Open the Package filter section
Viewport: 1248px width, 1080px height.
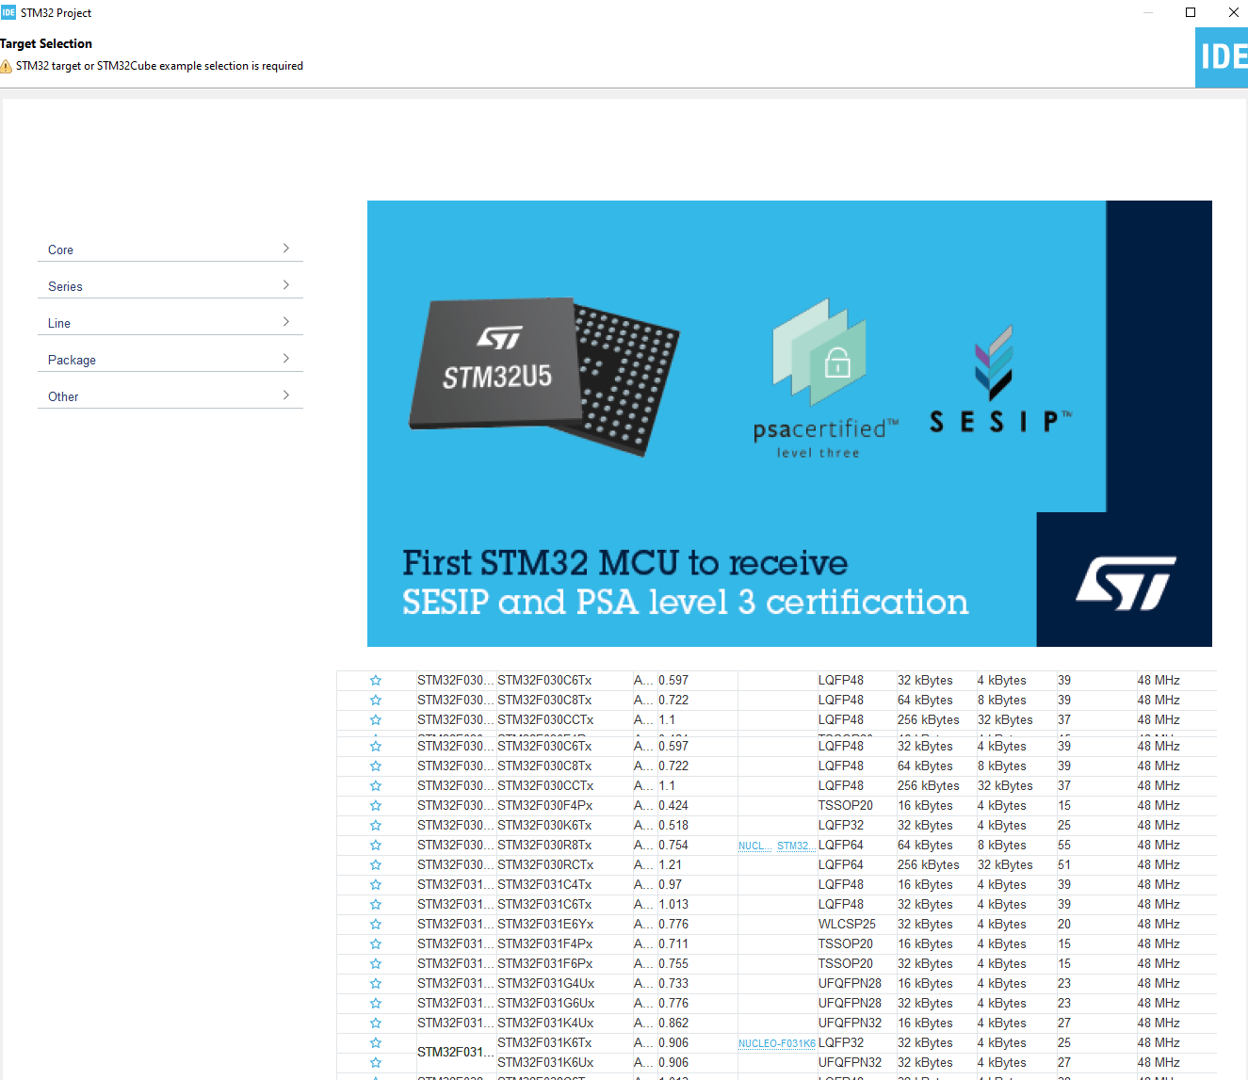point(170,360)
